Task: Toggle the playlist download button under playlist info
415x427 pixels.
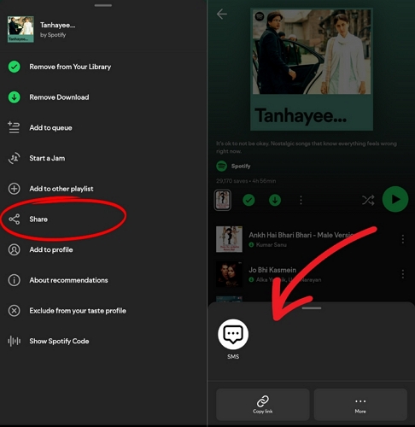Action: point(275,200)
